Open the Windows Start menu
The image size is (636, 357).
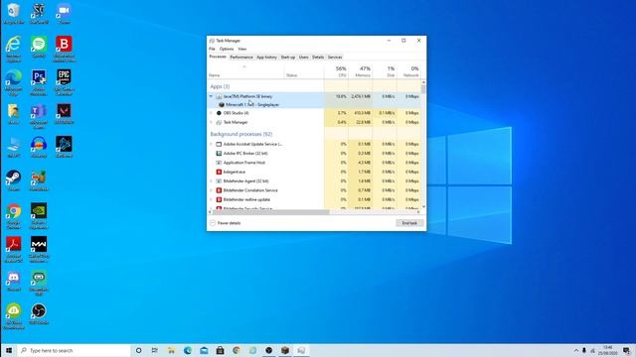9,350
